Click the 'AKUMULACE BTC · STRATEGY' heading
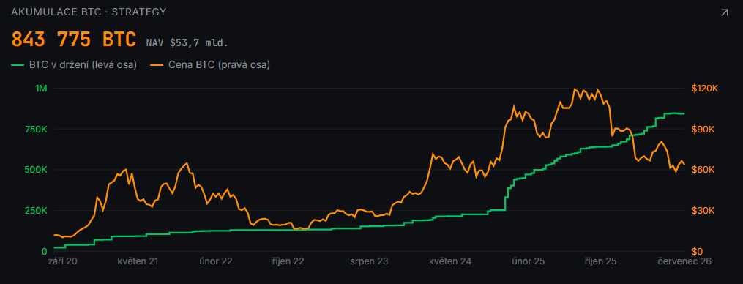 pyautogui.click(x=89, y=12)
